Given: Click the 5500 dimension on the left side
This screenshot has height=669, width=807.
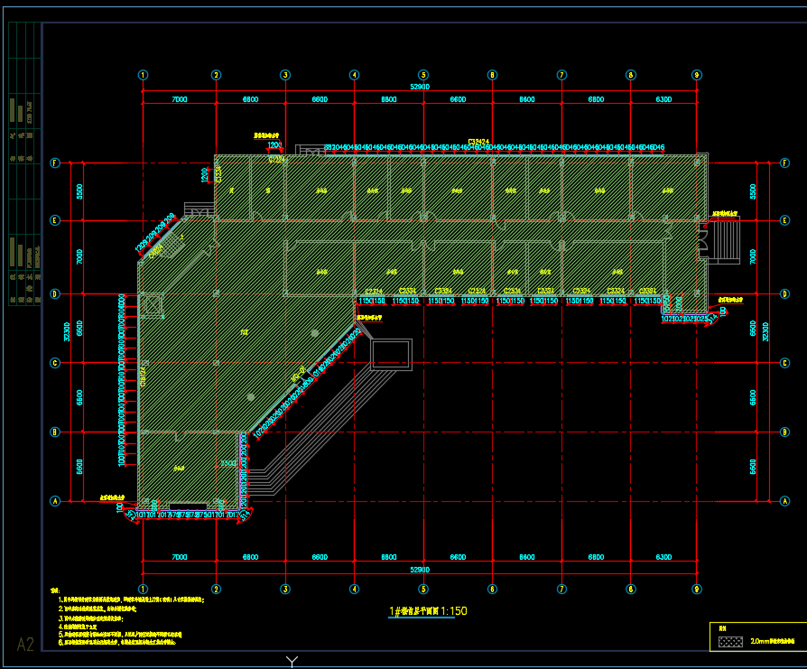Looking at the screenshot, I should click(x=79, y=192).
